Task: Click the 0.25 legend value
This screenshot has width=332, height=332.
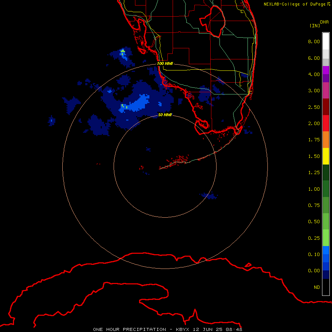Action: tap(314, 238)
